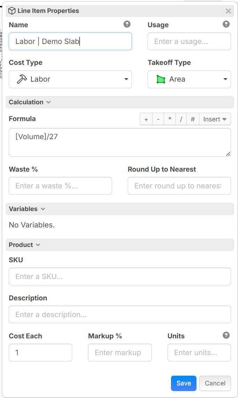238x398 pixels.
Task: Insert the divide operator into formula
Action: (x=181, y=119)
